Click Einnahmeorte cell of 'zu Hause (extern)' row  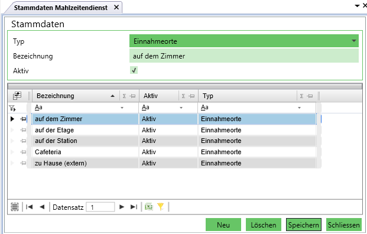pyautogui.click(x=257, y=163)
